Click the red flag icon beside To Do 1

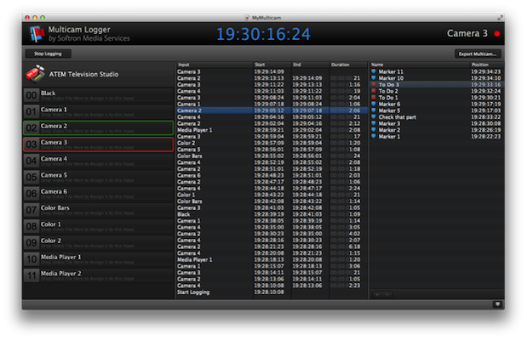coord(374,98)
